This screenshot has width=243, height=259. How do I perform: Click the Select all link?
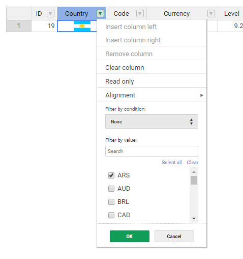(172, 163)
